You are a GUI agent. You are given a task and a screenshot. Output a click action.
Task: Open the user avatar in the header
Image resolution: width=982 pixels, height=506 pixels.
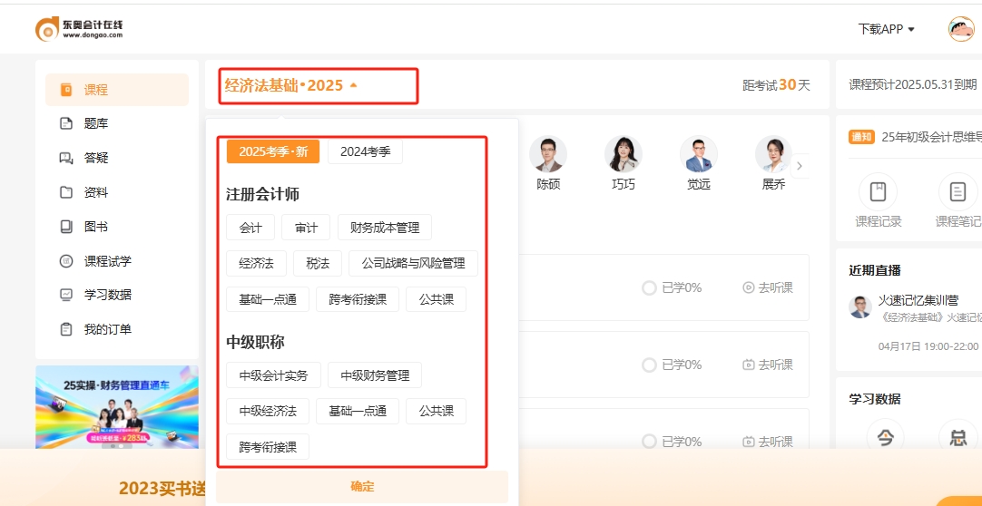point(961,29)
